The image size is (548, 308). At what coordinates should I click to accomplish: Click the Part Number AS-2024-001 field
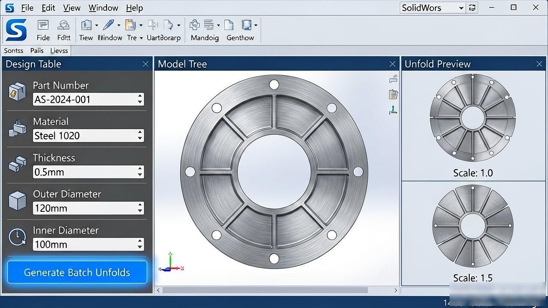[88, 100]
